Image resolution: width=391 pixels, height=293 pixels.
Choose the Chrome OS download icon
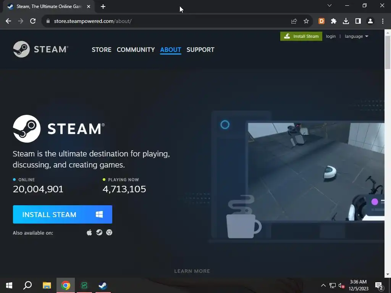pyautogui.click(x=109, y=232)
